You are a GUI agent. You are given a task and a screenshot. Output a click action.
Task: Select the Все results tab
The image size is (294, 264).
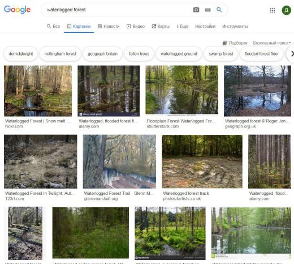click(x=53, y=27)
